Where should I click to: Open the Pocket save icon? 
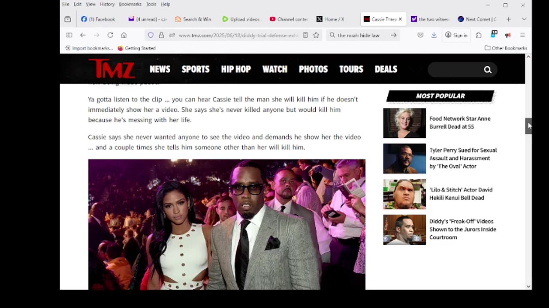click(x=420, y=35)
